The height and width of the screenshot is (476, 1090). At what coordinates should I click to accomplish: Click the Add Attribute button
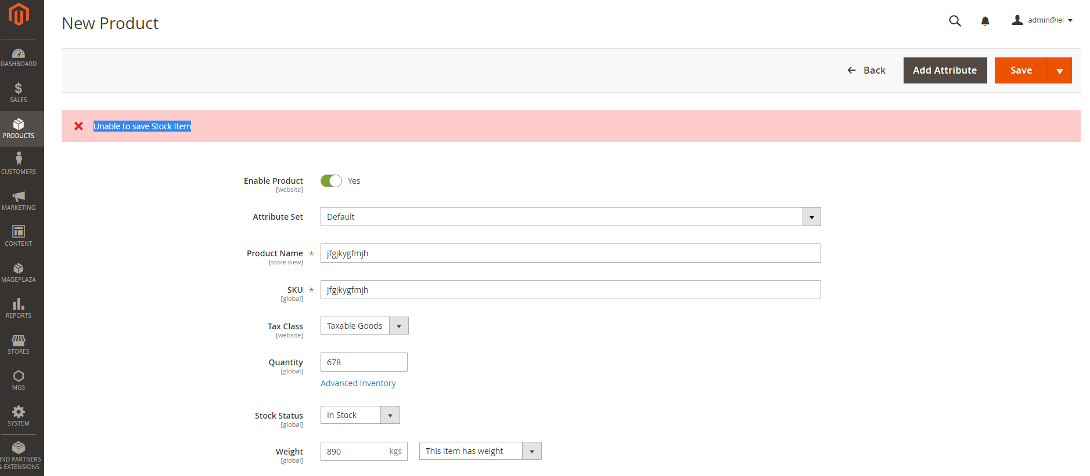pos(945,71)
